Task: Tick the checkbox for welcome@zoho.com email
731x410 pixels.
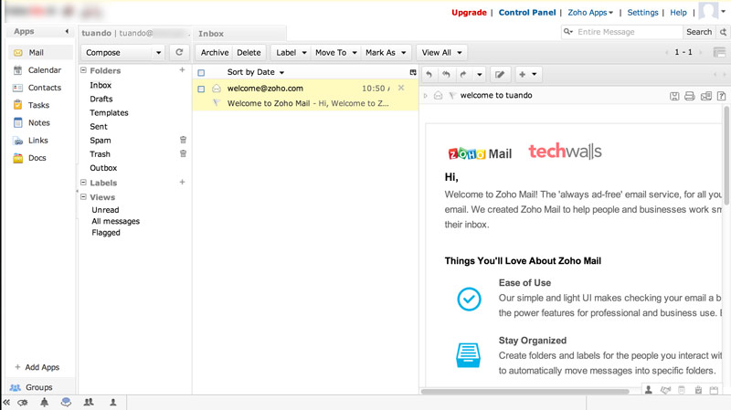Action: tap(201, 89)
